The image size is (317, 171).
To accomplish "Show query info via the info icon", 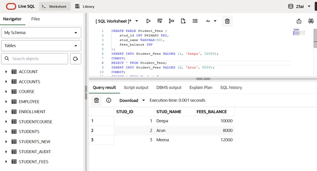I will [109, 100].
